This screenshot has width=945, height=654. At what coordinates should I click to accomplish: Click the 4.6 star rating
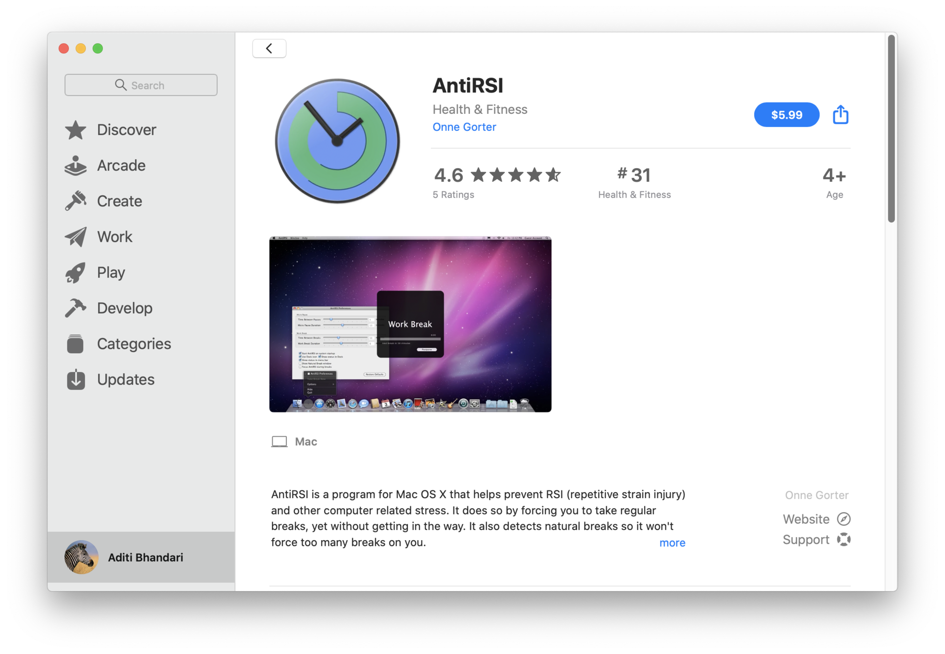[497, 175]
